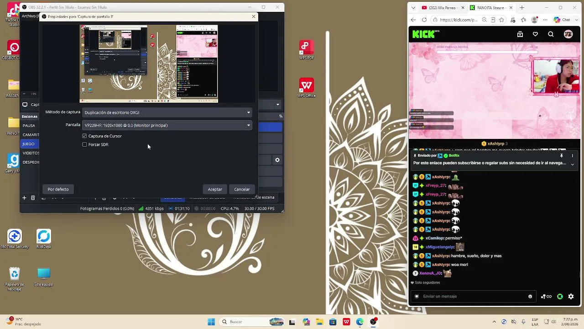Open pinned message three-dots options
This screenshot has height=329, width=584.
[572, 156]
